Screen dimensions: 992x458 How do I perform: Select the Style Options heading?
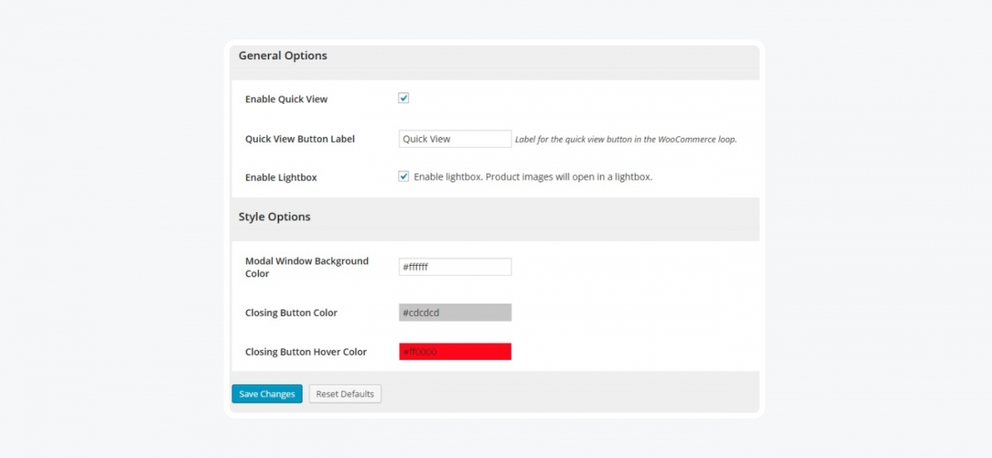click(274, 217)
